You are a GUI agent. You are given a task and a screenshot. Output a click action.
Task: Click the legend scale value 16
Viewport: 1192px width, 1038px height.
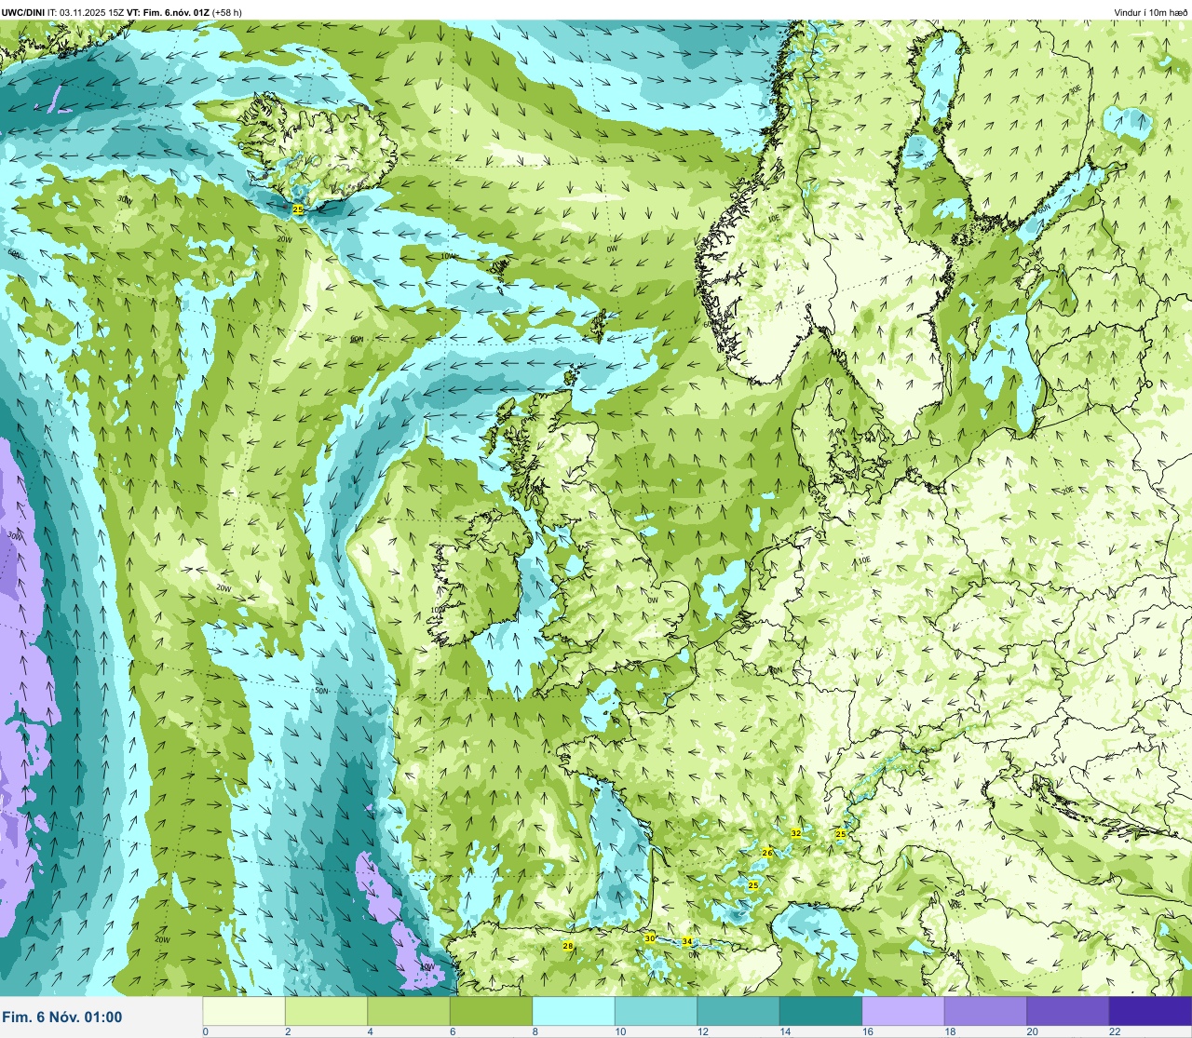coord(868,1031)
